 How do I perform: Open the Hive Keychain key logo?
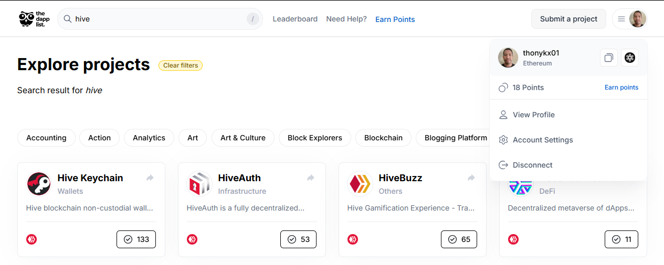[39, 184]
